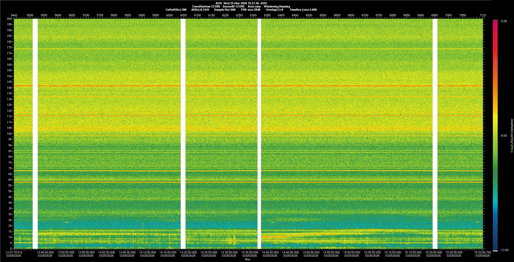Image resolution: width=514 pixels, height=262 pixels.
Task: Click the 6000 tick on the top axis
Action: [x=169, y=15]
